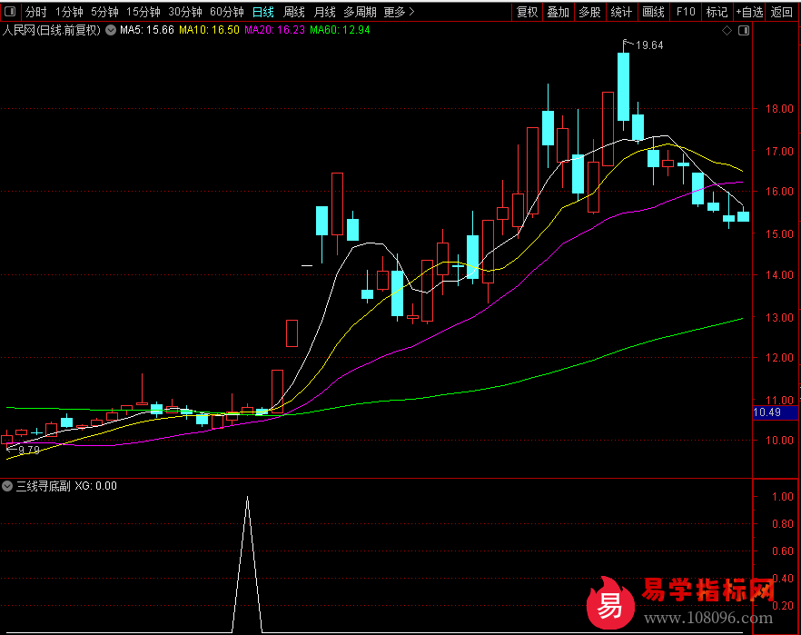The height and width of the screenshot is (635, 801).
Task: Click the 13.00 price axis label
Action: (x=778, y=317)
